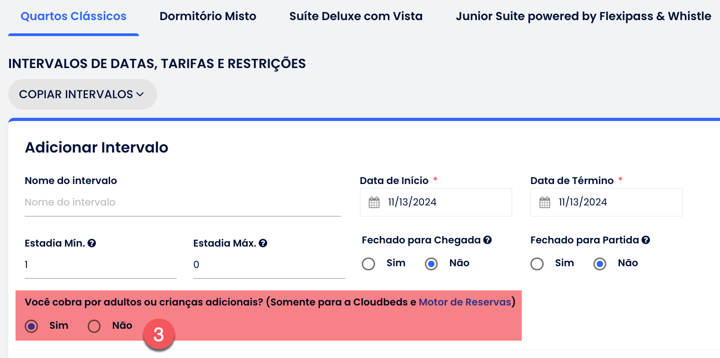Click the Estadia Mín. input field
The width and height of the screenshot is (720, 358).
coord(101,265)
